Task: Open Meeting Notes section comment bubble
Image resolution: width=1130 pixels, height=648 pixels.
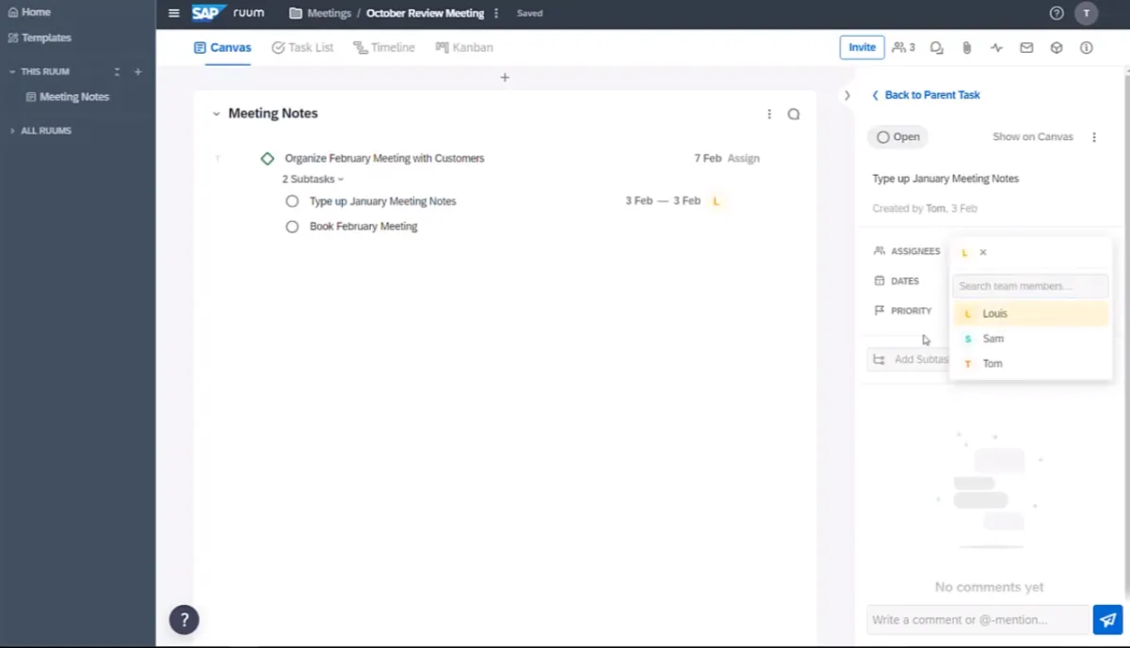Action: [794, 114]
